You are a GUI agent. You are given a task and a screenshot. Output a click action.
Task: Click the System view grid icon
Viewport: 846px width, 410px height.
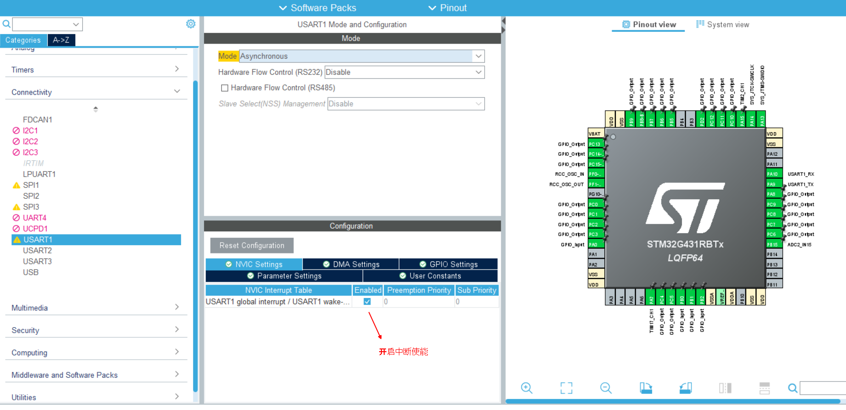tap(700, 24)
